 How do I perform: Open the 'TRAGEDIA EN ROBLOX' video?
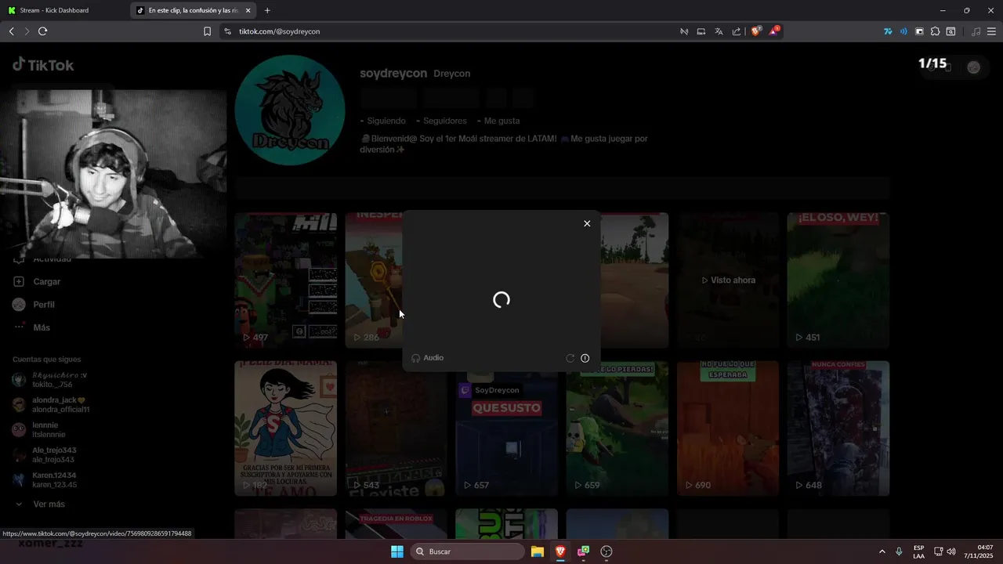(396, 524)
